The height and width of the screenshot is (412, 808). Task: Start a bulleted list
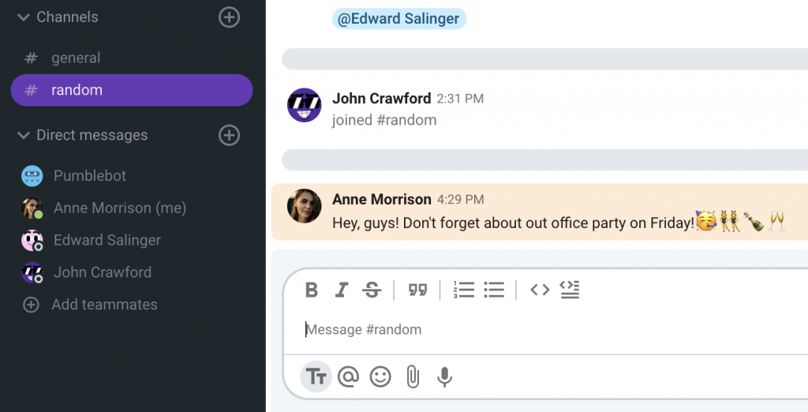(494, 290)
